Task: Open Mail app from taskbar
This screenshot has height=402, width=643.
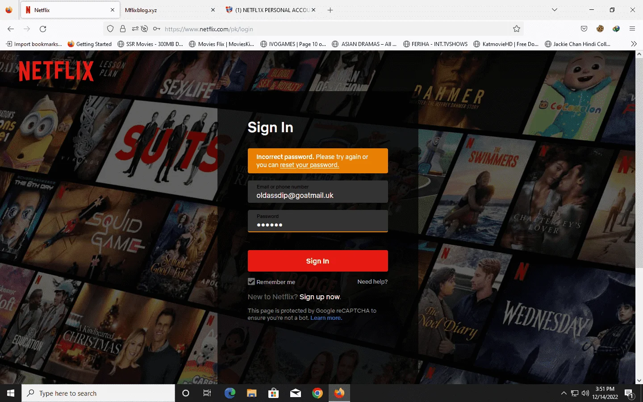Action: point(295,393)
